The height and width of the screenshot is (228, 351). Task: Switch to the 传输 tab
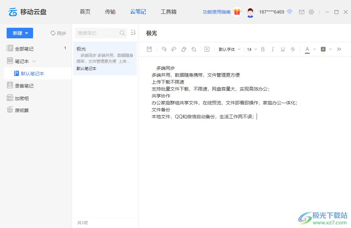(x=110, y=12)
